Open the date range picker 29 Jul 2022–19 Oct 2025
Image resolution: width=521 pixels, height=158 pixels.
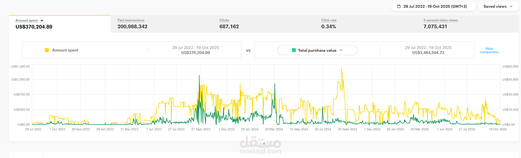(433, 6)
